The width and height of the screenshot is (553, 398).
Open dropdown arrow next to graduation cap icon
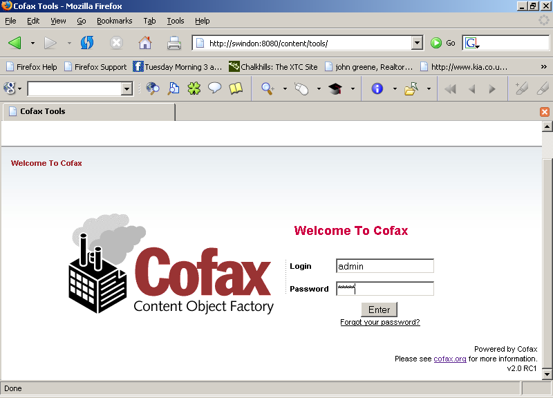[x=353, y=89]
